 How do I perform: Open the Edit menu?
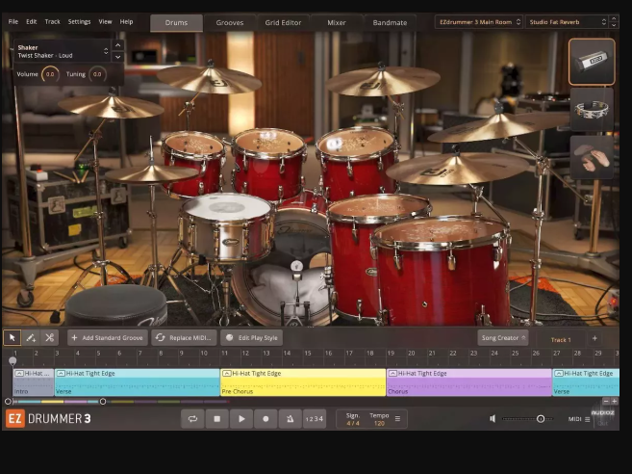(32, 22)
